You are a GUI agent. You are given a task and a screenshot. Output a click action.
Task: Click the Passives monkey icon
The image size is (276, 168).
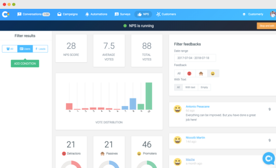click(x=102, y=154)
